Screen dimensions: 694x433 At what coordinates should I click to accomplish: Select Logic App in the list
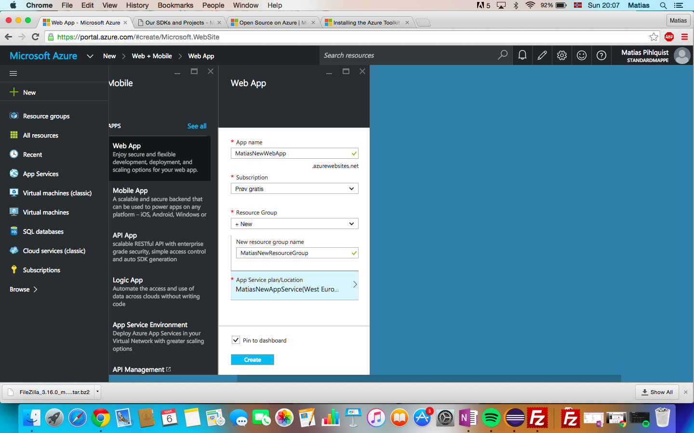tap(160, 292)
